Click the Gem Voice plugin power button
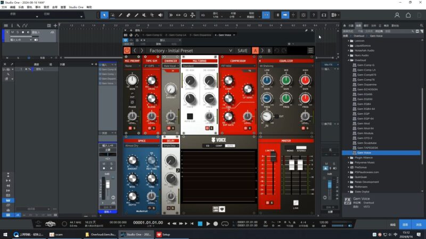 point(127,50)
